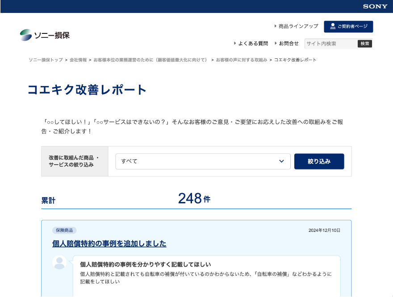Open 個人賠償特約の事例を追加しました article link
393x297 pixels.
[x=108, y=243]
